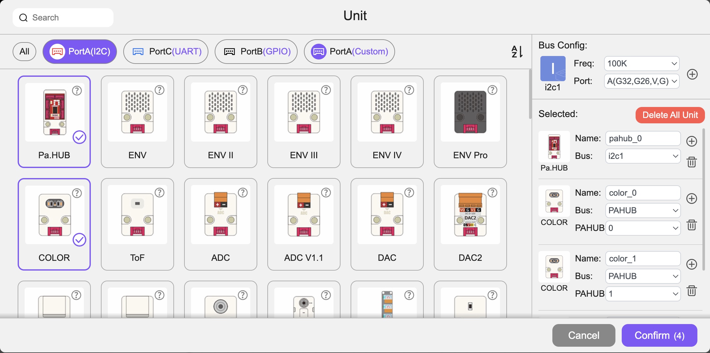Image resolution: width=710 pixels, height=353 pixels.
Task: Click the i2c1 bus icon
Action: tap(553, 69)
